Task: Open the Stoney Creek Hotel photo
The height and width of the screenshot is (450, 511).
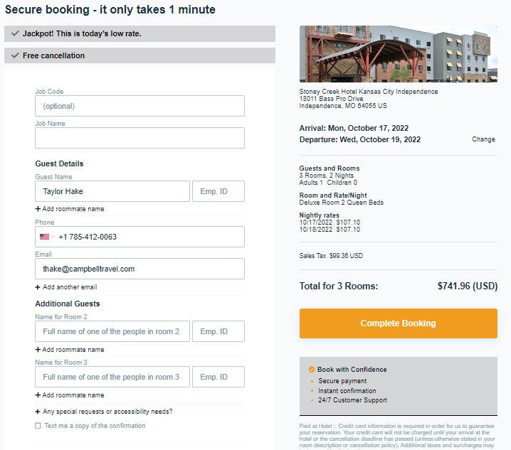Action: pos(398,55)
